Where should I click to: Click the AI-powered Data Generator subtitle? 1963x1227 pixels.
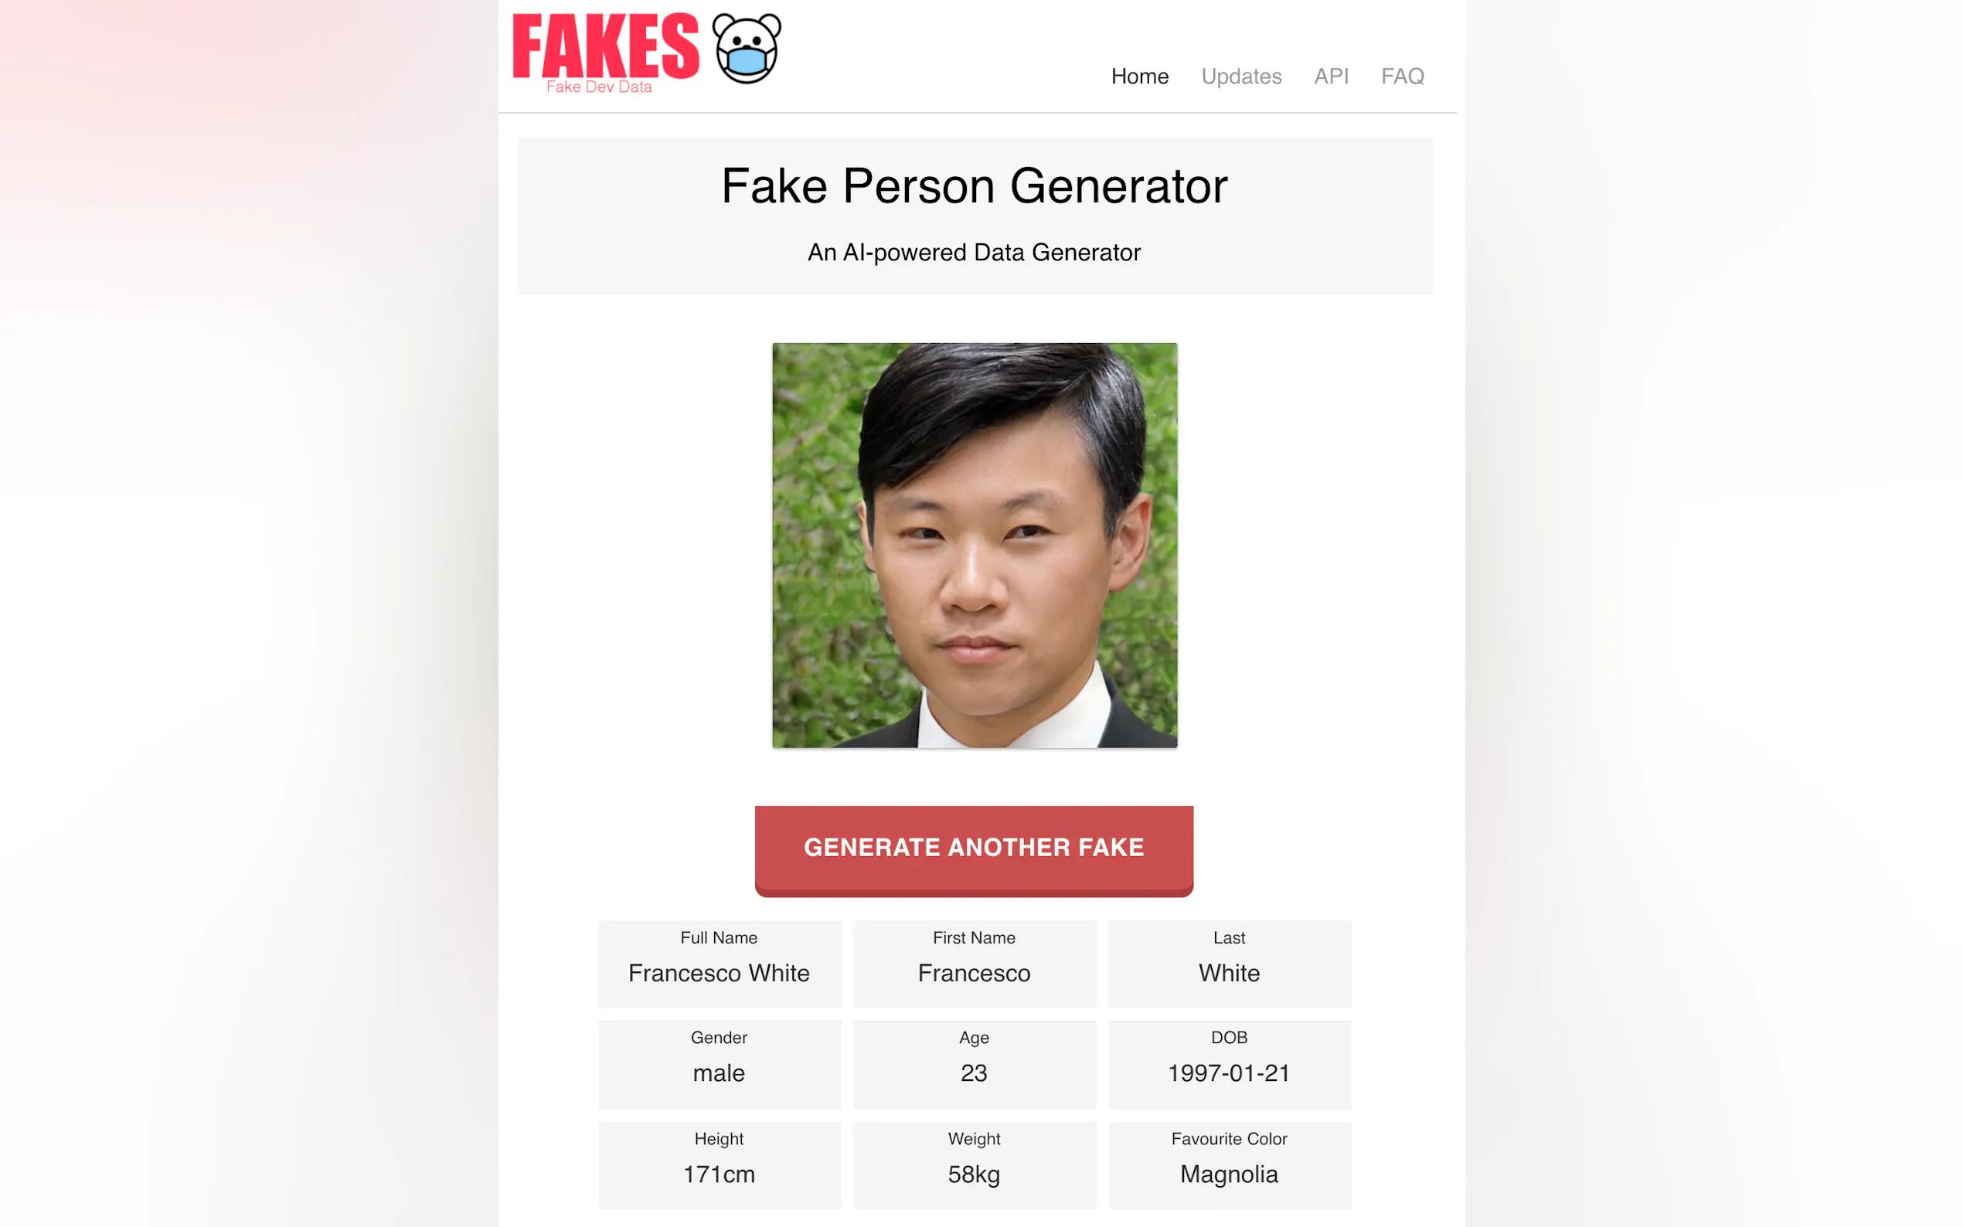pos(974,253)
